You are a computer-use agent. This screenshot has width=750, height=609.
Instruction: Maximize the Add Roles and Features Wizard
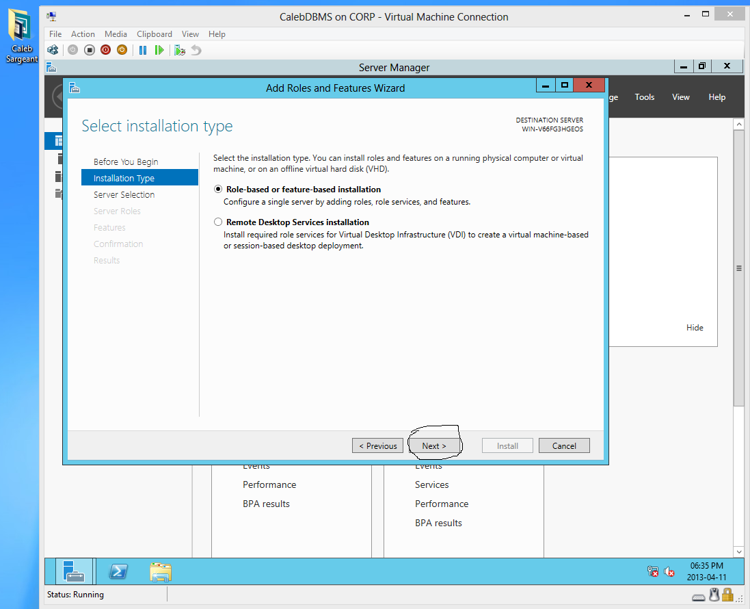(565, 86)
